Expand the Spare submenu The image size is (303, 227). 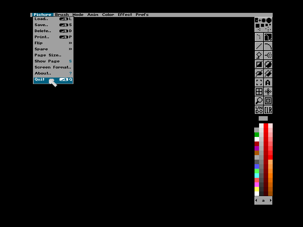(53, 49)
